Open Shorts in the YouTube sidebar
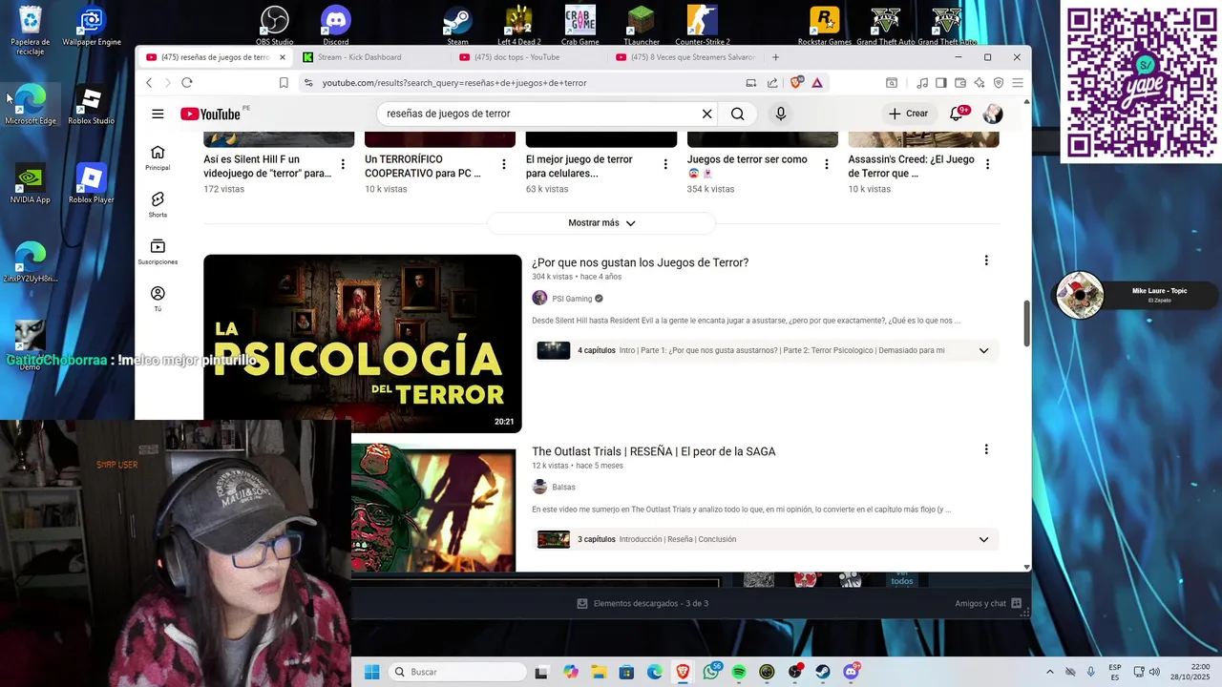1222x687 pixels. tap(158, 204)
